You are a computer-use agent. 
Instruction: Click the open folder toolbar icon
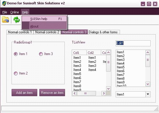click(x=5, y=19)
